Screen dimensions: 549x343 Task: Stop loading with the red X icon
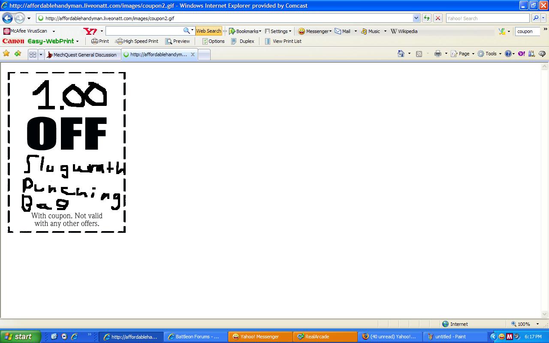click(438, 18)
